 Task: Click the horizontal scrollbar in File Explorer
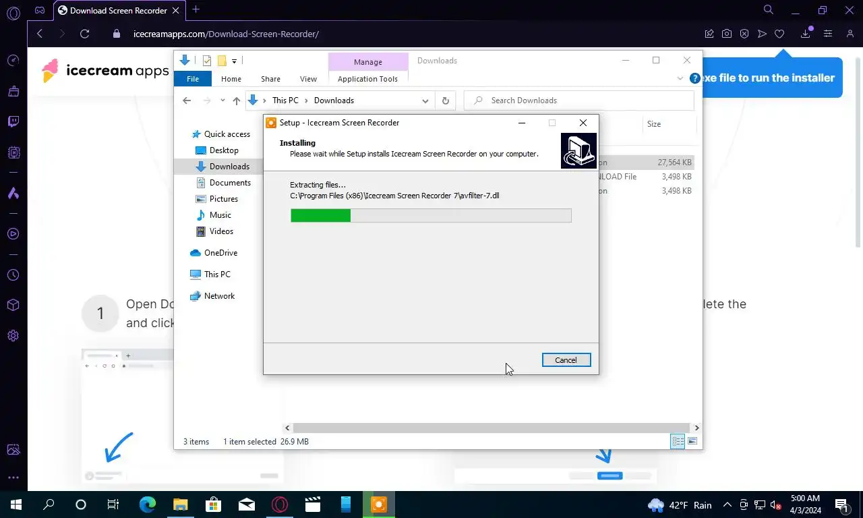click(492, 428)
